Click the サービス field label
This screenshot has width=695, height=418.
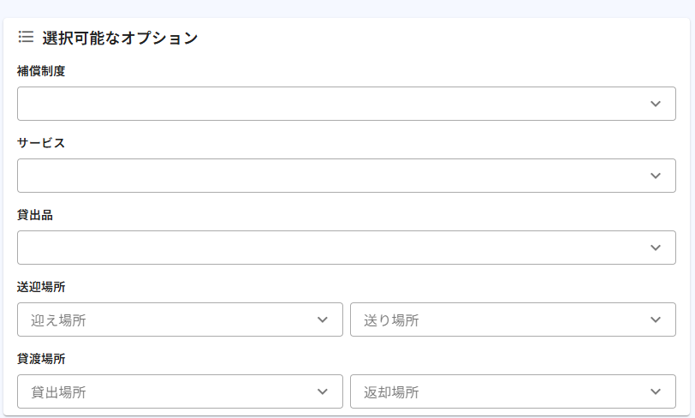41,143
